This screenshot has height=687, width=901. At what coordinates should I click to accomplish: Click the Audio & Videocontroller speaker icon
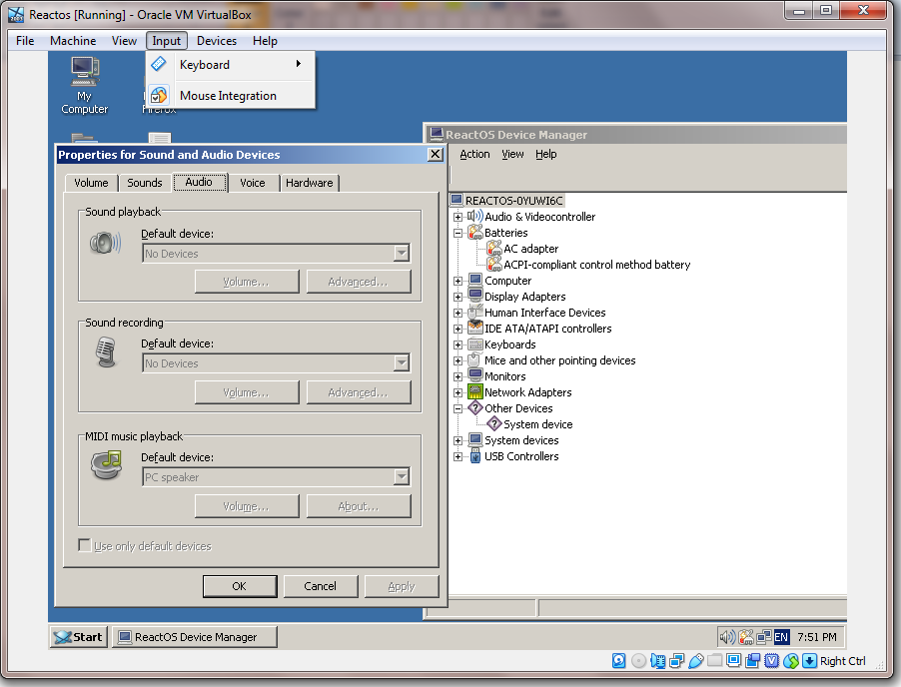tap(475, 217)
